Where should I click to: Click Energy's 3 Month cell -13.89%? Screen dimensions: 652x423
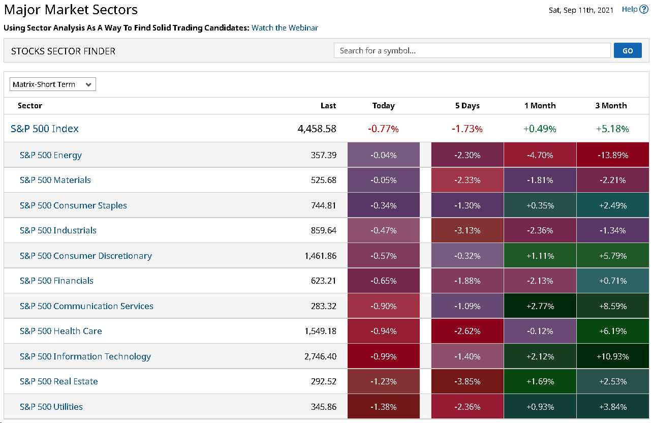[613, 155]
